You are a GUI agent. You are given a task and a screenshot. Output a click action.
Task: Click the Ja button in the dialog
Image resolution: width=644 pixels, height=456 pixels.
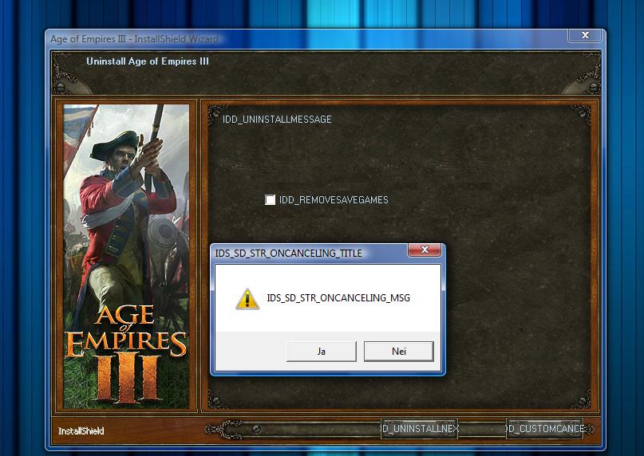coord(321,352)
